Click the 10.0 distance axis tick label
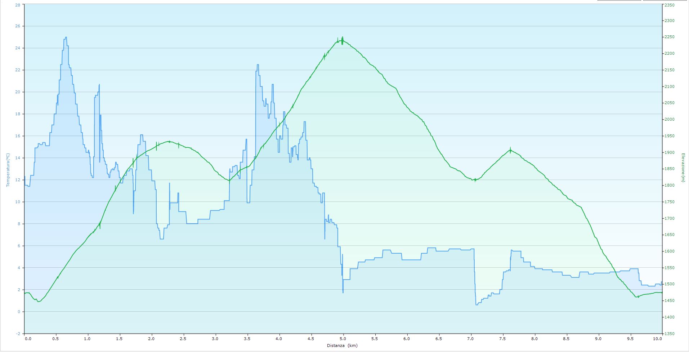 pos(658,339)
